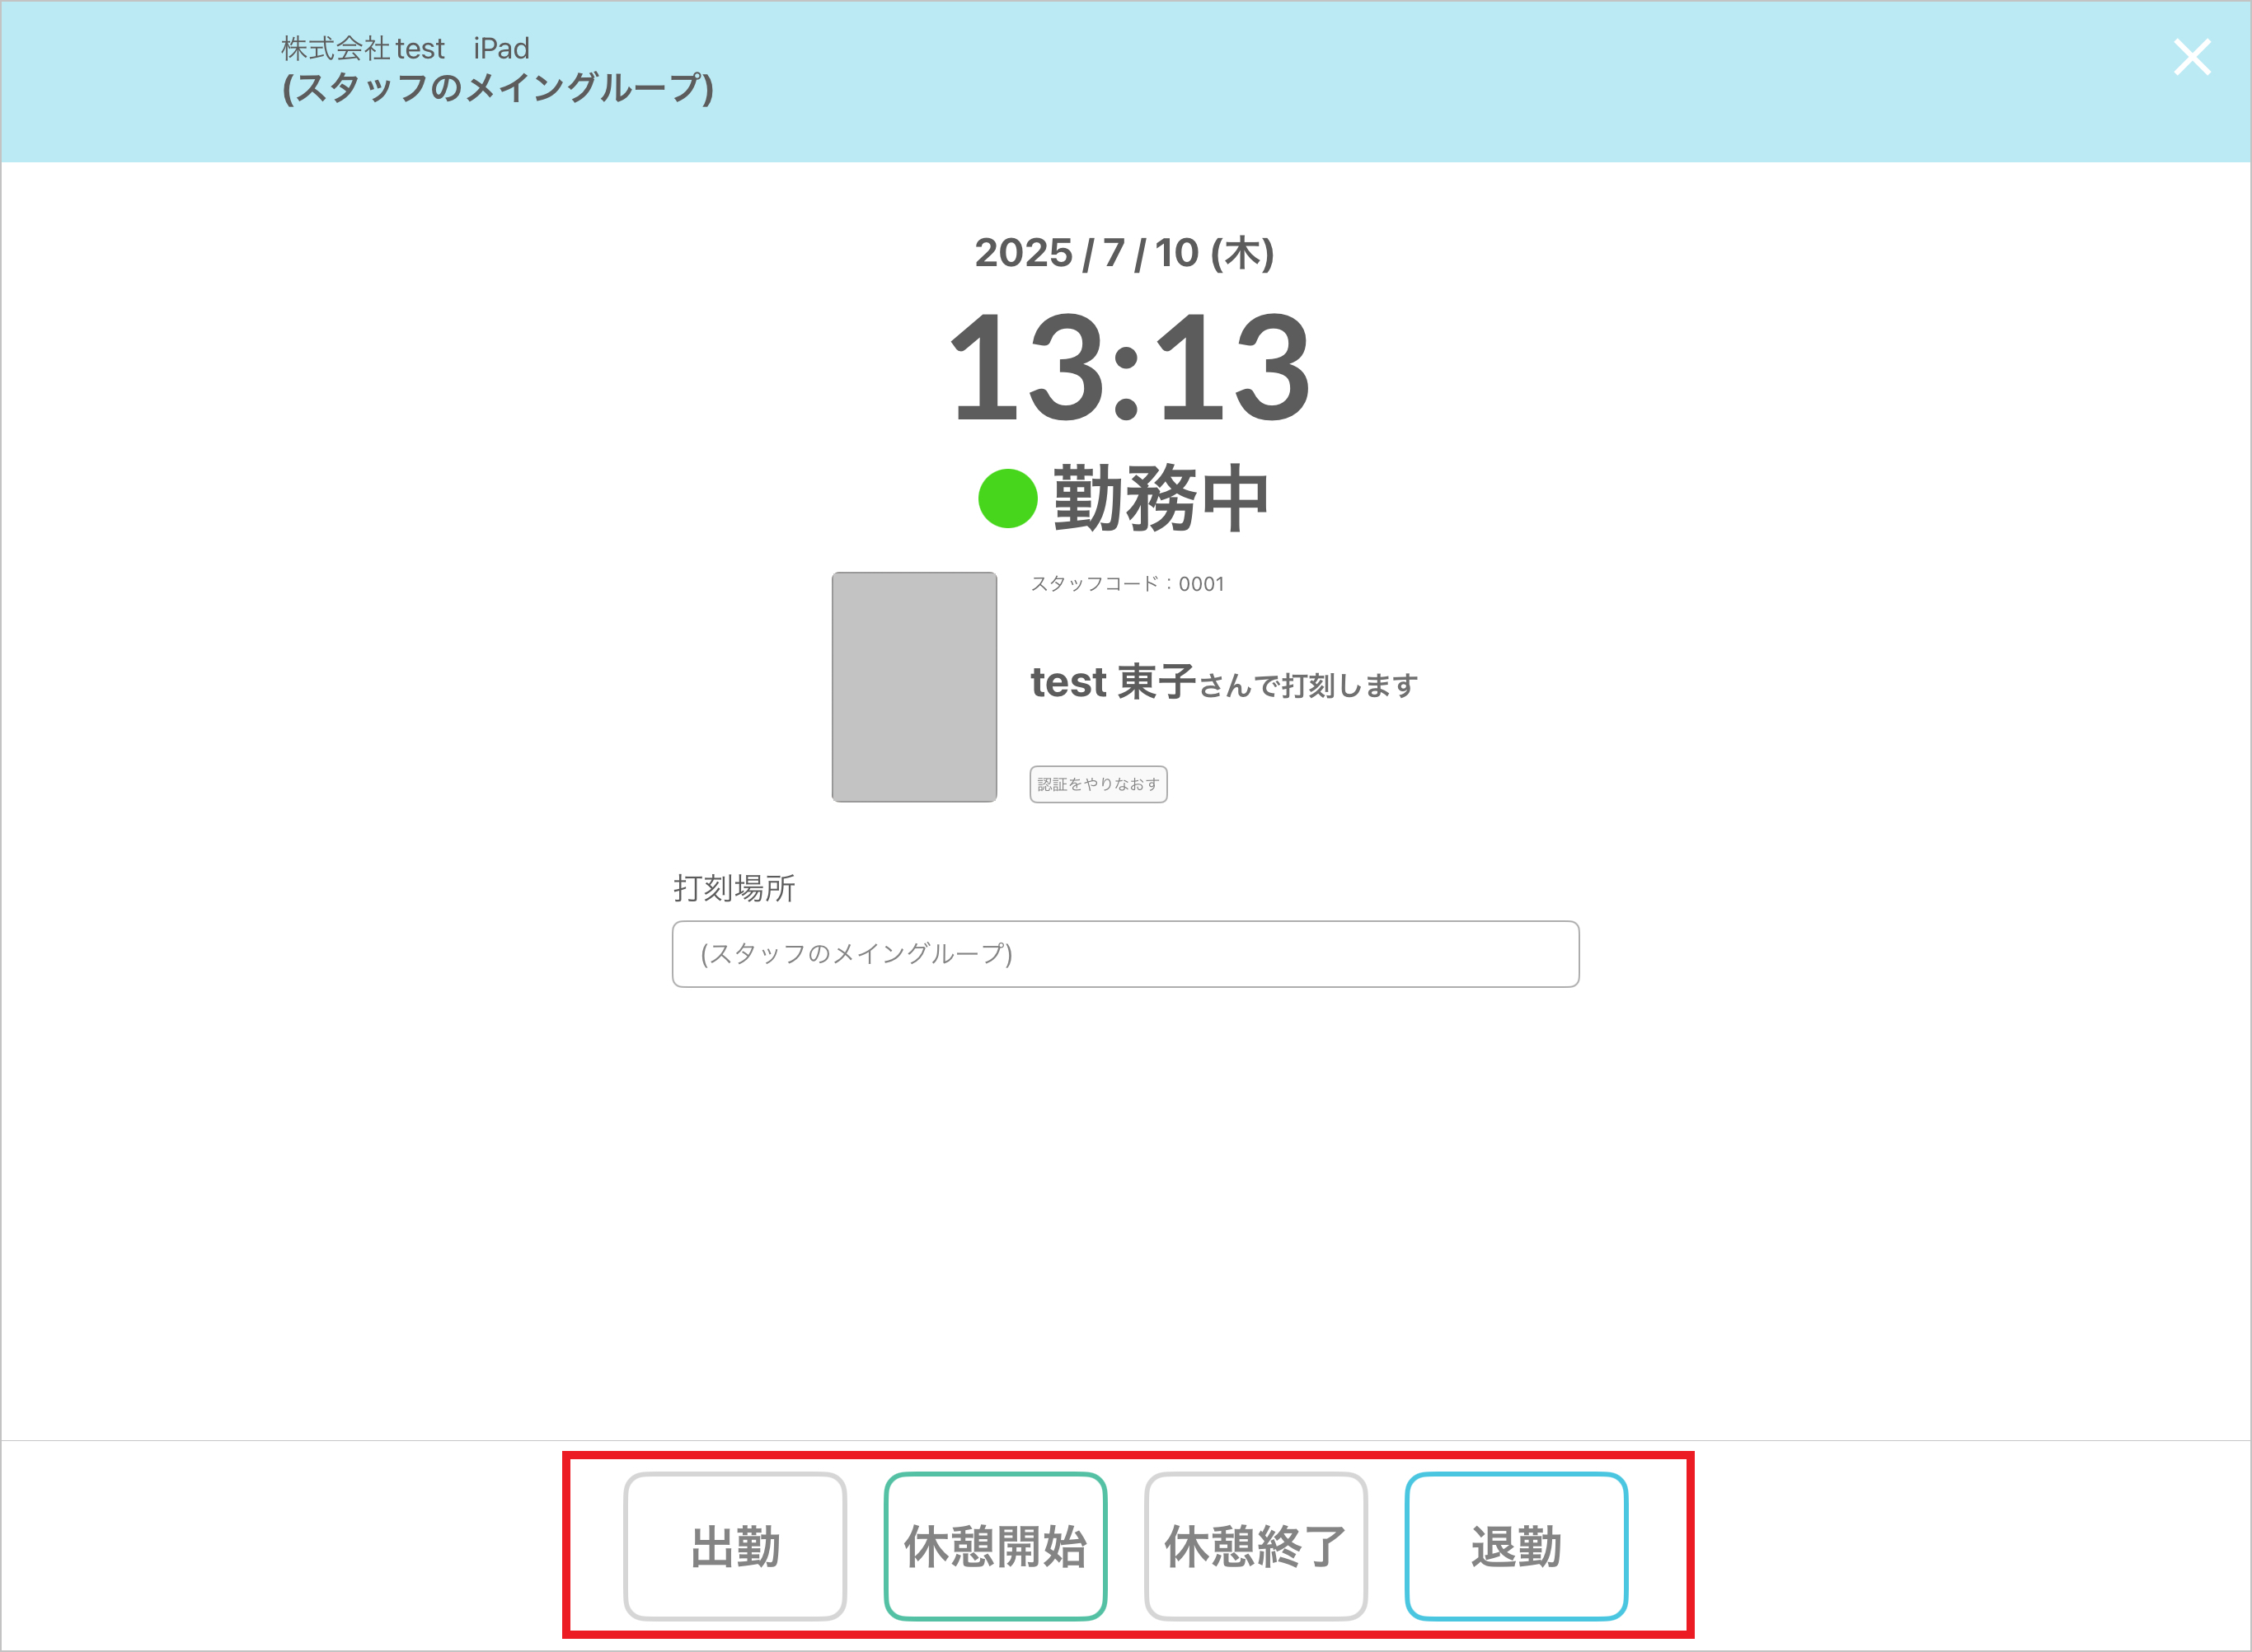Click the スタッフコード：0001 label
The image size is (2252, 1652).
(x=1127, y=584)
